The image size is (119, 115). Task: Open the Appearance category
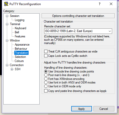tap(22, 45)
